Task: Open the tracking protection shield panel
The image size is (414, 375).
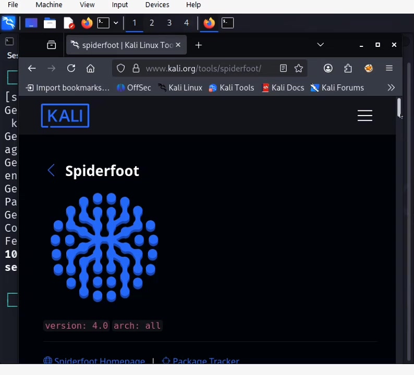Action: point(120,69)
